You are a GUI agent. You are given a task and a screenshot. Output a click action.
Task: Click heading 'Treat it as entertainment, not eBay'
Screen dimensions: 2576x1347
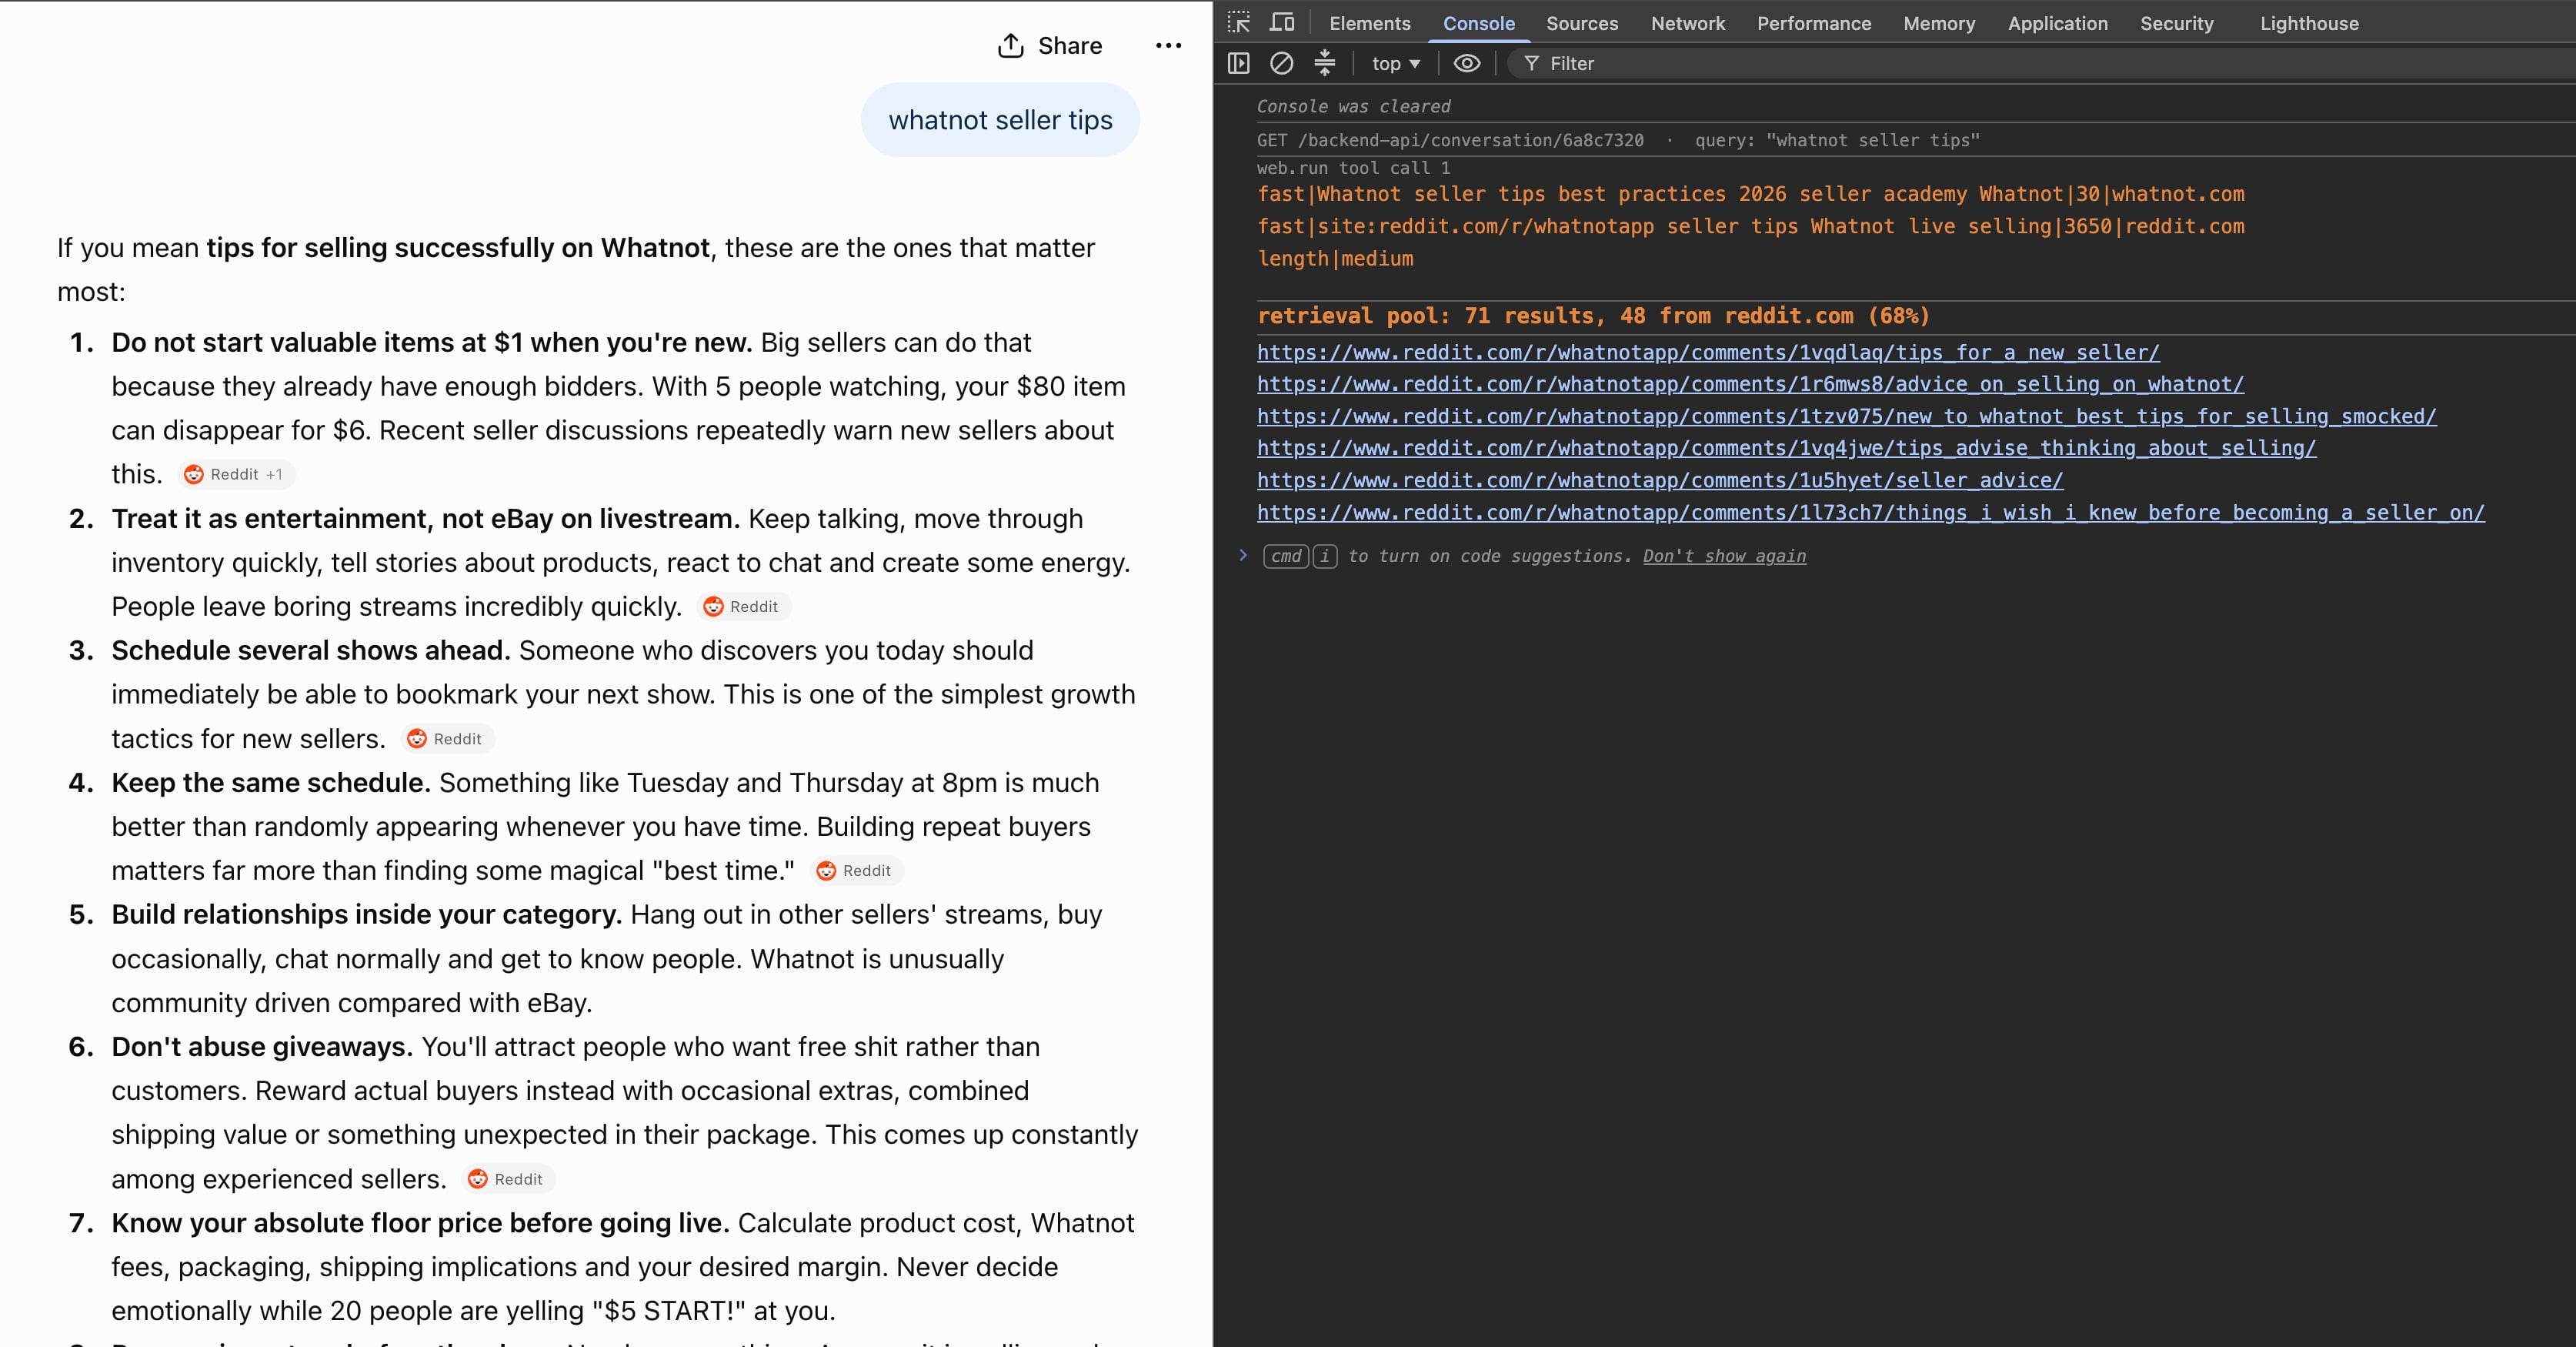[425, 518]
